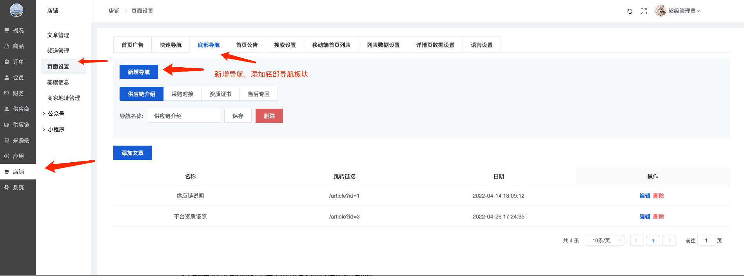Open the 超级管理员 user dropdown

(684, 11)
